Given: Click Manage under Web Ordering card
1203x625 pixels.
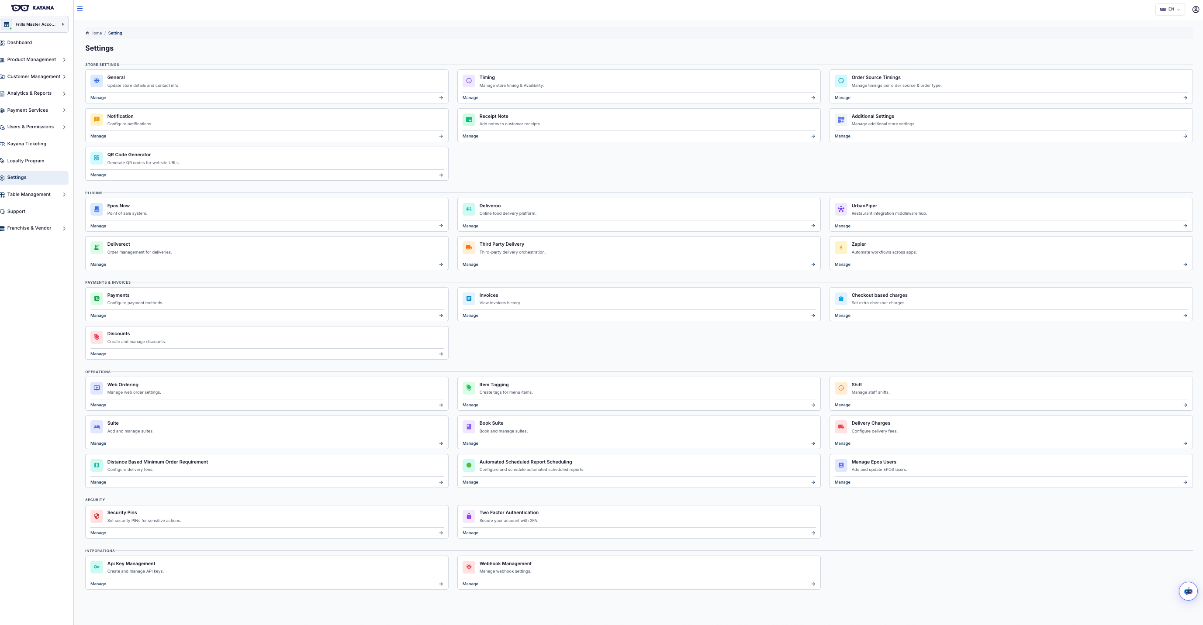Looking at the screenshot, I should pyautogui.click(x=98, y=405).
